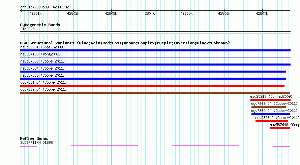Open variant nsv587636 (Cooper2011) label

click(x=42, y=75)
